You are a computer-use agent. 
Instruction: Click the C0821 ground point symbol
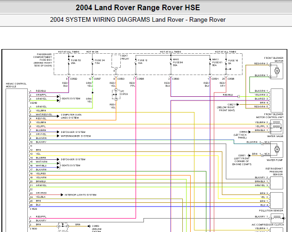pos(237,105)
